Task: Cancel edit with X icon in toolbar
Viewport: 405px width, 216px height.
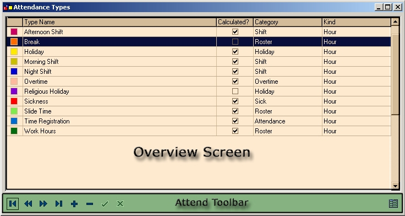Action: 120,204
